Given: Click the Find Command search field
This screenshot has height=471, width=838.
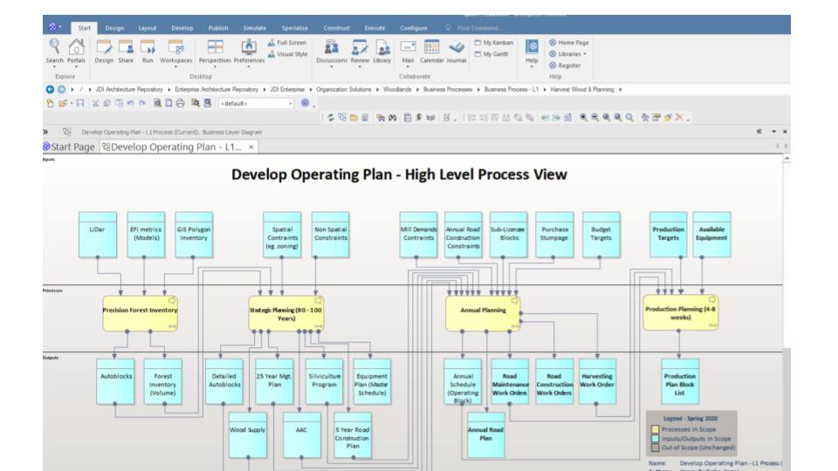Looking at the screenshot, I should pyautogui.click(x=479, y=28).
